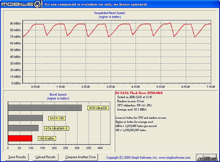Viewport: 220px width, 162px height.
Task: Click the SATA 150 gray bar
Action: [x=25, y=118]
